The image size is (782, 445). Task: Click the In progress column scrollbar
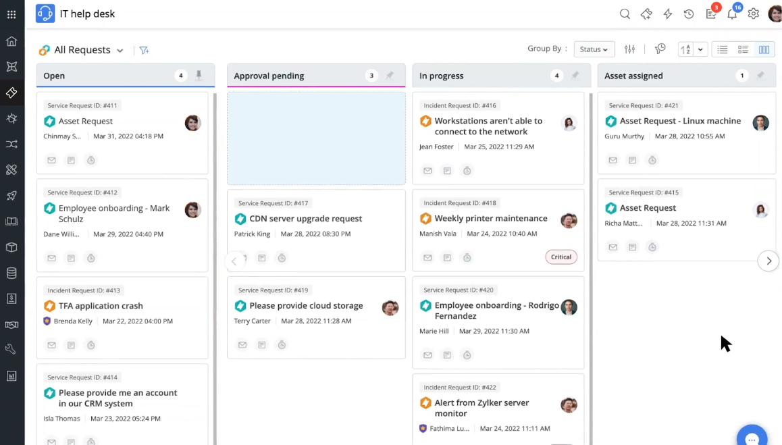[x=591, y=268]
